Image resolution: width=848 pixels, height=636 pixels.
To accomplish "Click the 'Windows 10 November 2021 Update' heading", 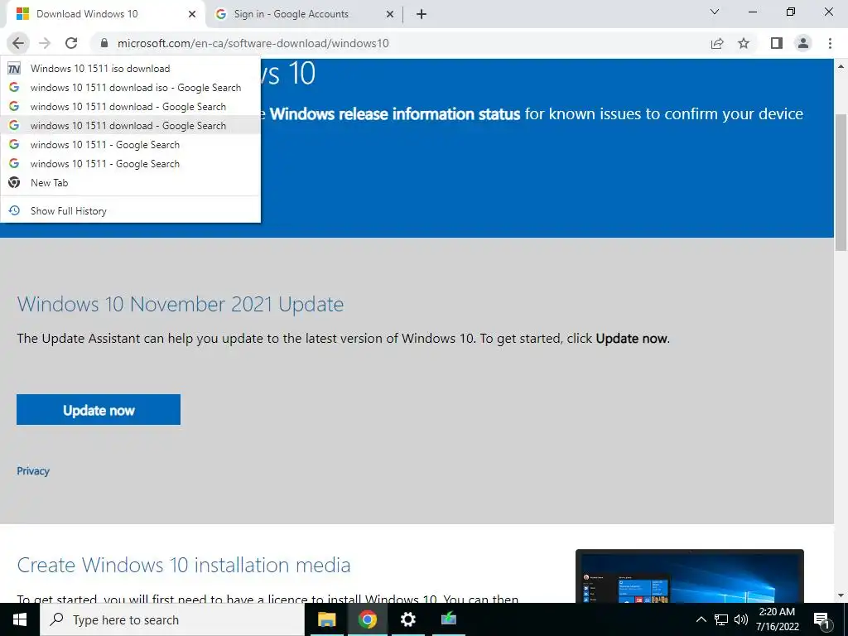I will pyautogui.click(x=180, y=304).
